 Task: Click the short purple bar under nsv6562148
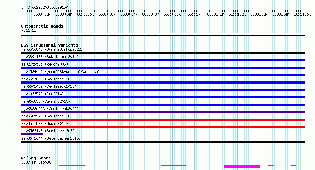pyautogui.click(x=32, y=134)
